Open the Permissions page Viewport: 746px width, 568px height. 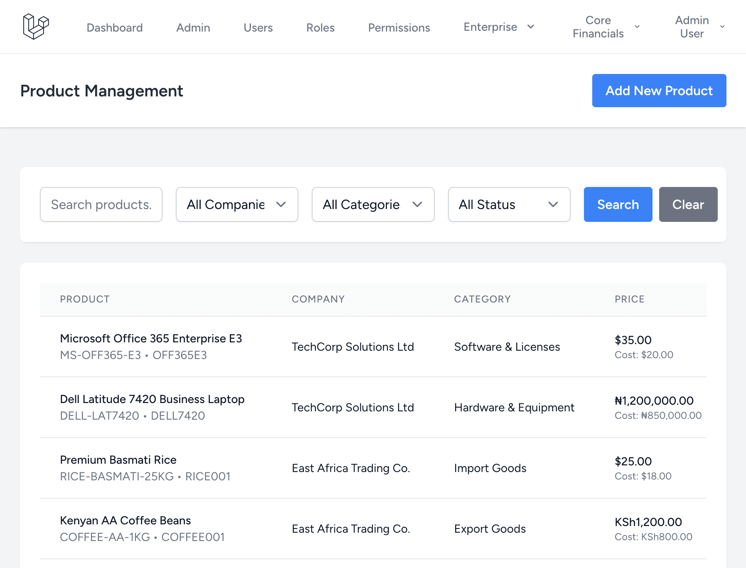(x=399, y=27)
